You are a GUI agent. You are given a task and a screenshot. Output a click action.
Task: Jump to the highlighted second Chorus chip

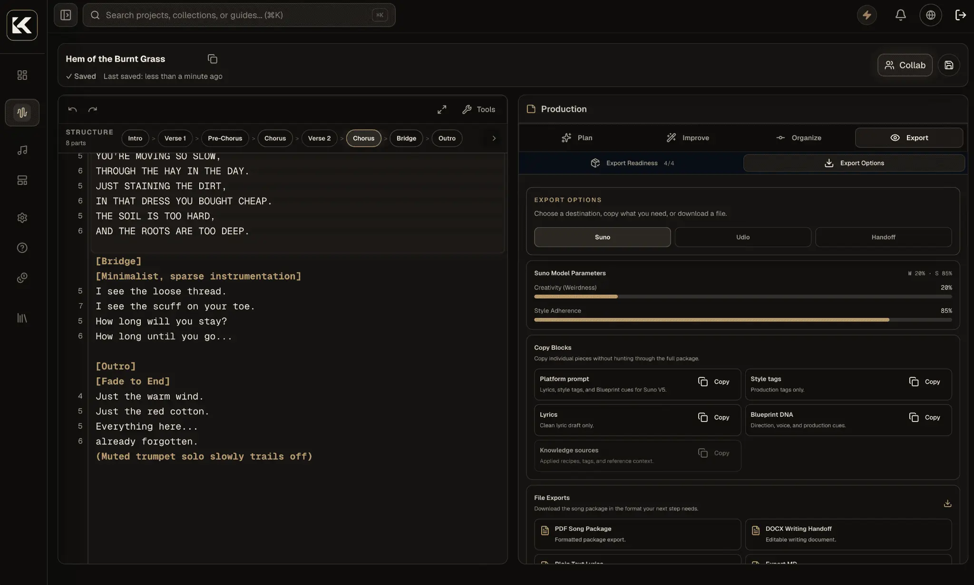[363, 138]
